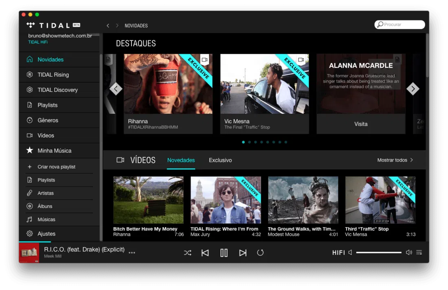This screenshot has width=448, height=290.
Task: Click the VÍDEOS section camera icon
Action: click(x=120, y=160)
